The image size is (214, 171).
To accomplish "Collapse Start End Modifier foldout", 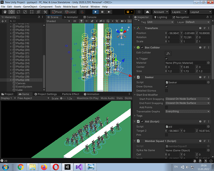I will 135,95.
